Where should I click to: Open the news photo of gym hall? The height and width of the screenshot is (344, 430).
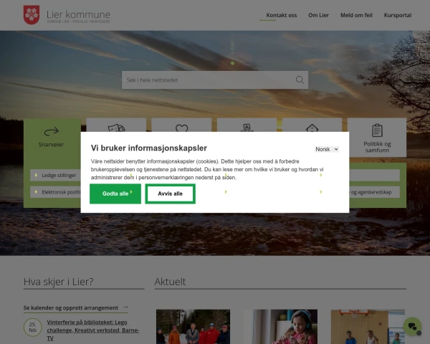(x=368, y=327)
